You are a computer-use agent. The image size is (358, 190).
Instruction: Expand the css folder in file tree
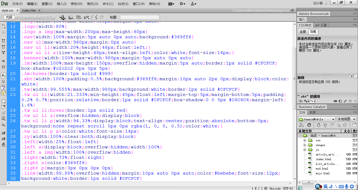305,140
